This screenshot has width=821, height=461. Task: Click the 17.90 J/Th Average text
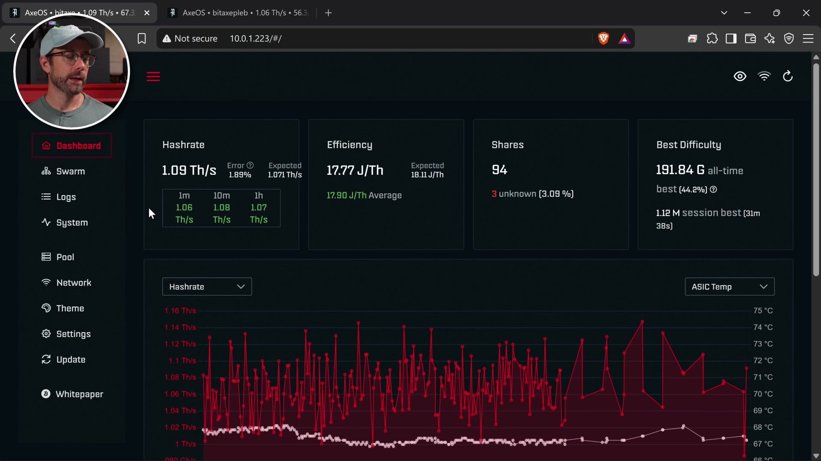point(364,195)
